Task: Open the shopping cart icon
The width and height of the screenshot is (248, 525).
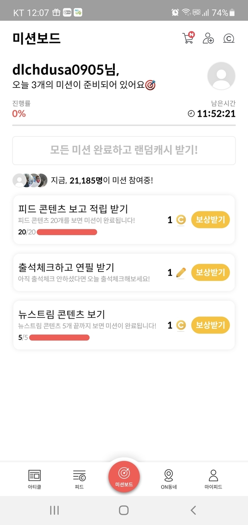Action: pyautogui.click(x=188, y=38)
